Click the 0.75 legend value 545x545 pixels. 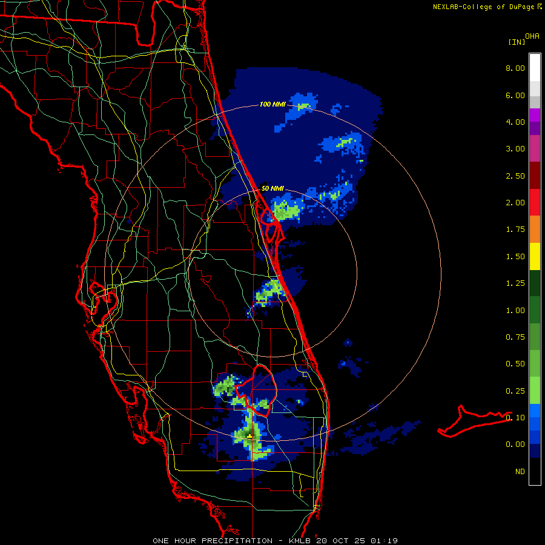tap(515, 337)
